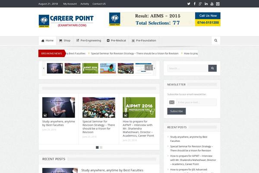Open the Facebook social icon
The image size is (259, 173).
(195, 4)
